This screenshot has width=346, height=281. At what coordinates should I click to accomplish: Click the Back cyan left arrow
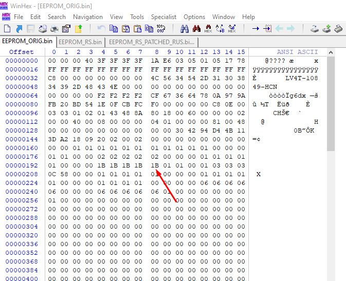tap(279, 28)
